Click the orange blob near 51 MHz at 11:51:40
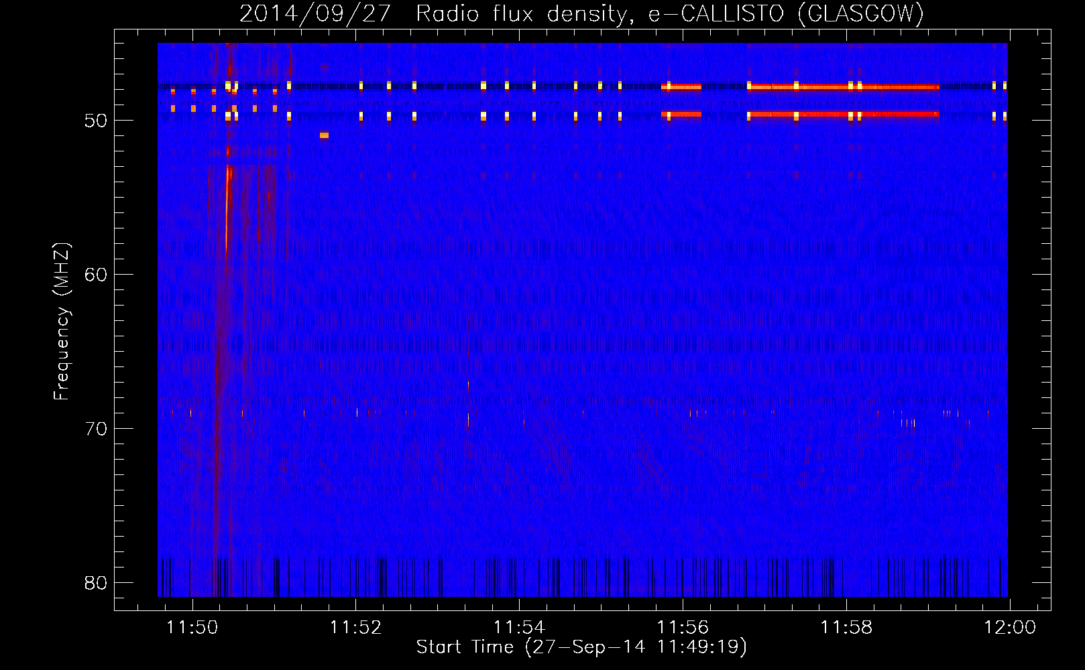Viewport: 1085px width, 670px height. click(x=324, y=135)
